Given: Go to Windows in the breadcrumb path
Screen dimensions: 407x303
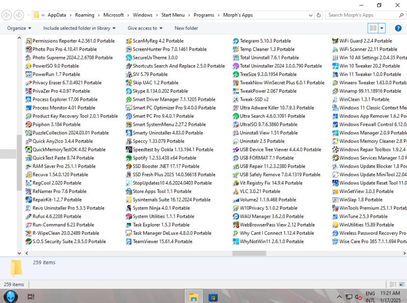Looking at the screenshot, I should 142,16.
